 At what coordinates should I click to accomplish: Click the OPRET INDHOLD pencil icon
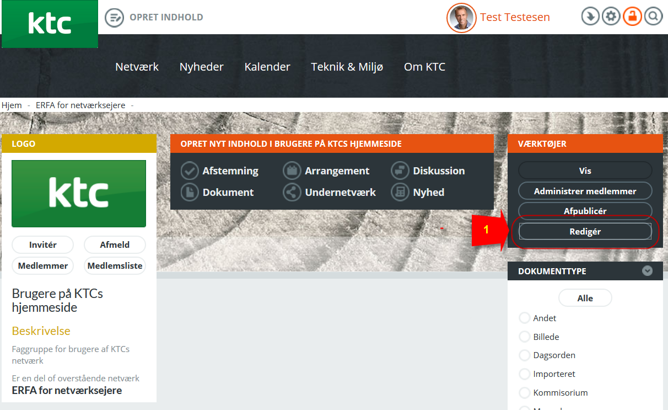point(114,18)
